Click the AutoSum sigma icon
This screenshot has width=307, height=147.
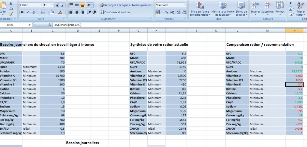point(291,3)
